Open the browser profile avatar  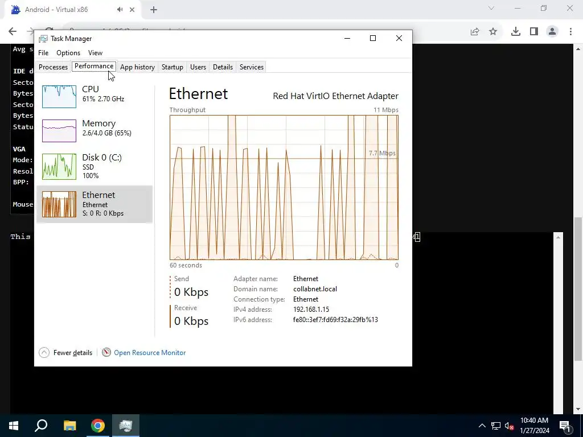pos(552,32)
